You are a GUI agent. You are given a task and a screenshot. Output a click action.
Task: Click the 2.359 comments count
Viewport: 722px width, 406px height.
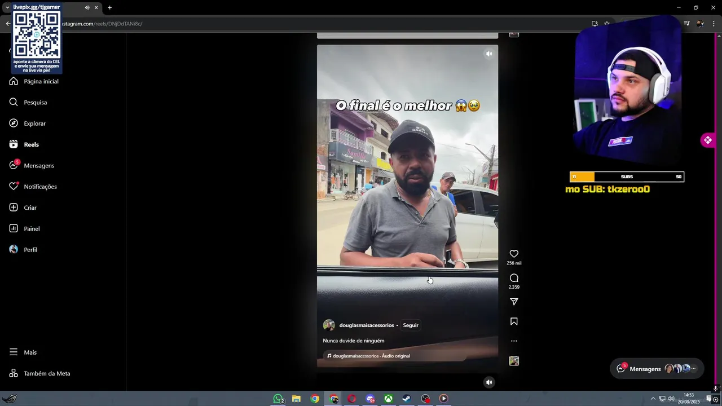(514, 287)
